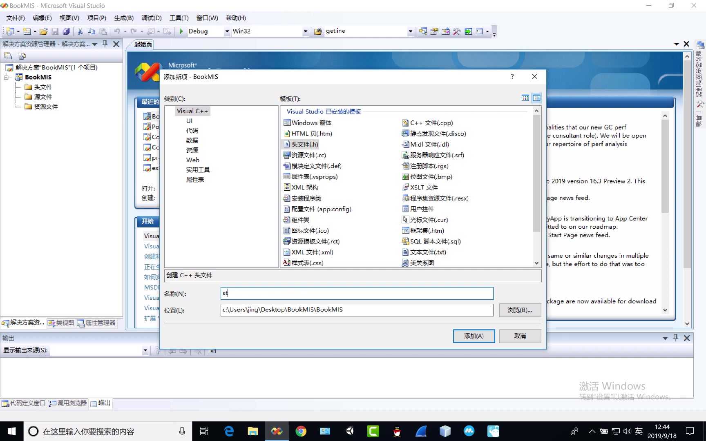Click the 浏览(B)... button
This screenshot has height=441, width=706.
tap(520, 310)
